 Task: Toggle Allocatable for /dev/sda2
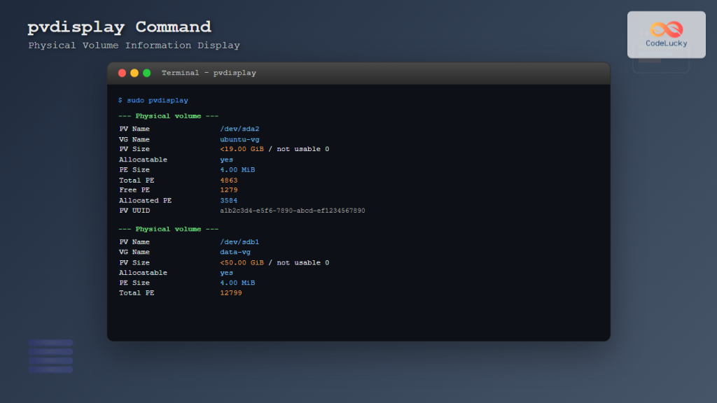click(x=225, y=159)
